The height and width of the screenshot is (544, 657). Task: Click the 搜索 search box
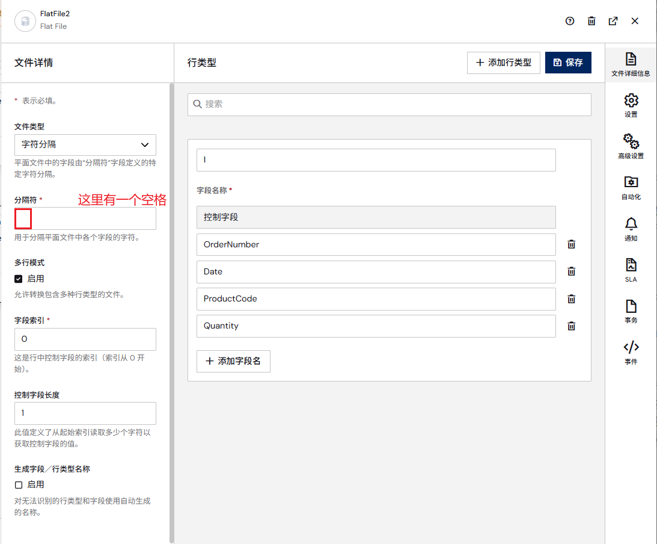coord(390,105)
